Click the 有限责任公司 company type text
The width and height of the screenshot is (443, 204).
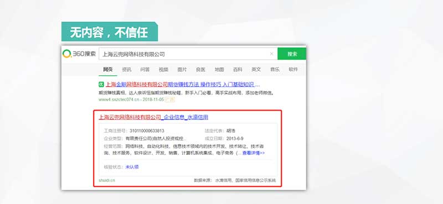(x=156, y=139)
